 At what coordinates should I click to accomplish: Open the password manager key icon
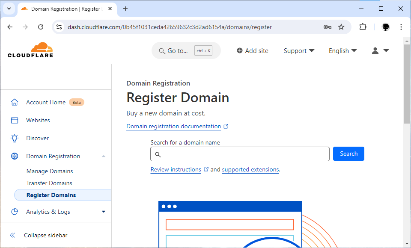point(328,27)
